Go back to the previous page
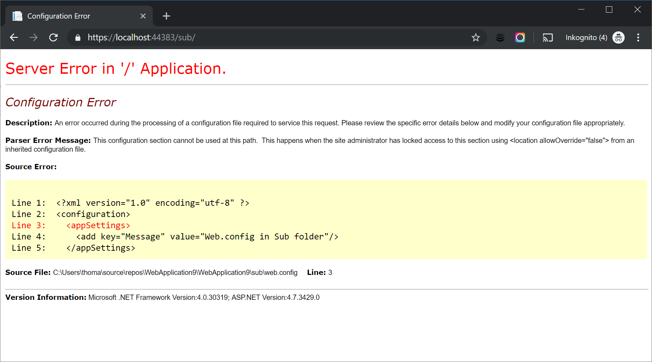The image size is (652, 362). point(14,38)
